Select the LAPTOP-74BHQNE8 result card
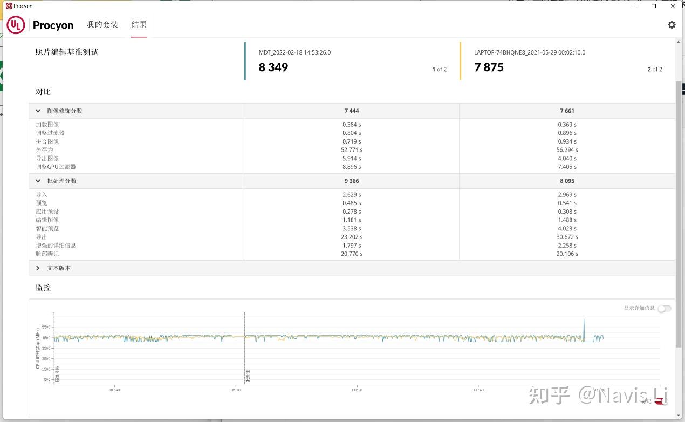685x422 pixels. (x=567, y=61)
